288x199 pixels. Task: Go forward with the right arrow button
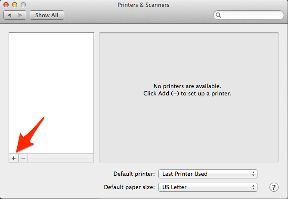click(x=20, y=15)
